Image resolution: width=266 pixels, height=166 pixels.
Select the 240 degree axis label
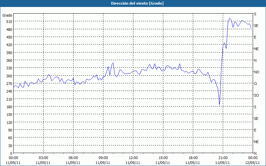pyautogui.click(x=9, y=91)
